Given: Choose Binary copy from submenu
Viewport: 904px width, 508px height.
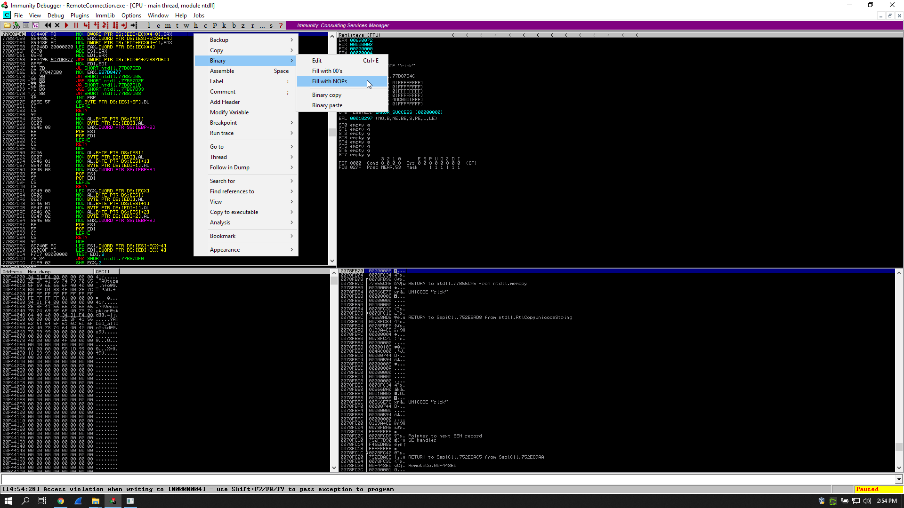Looking at the screenshot, I should (327, 95).
